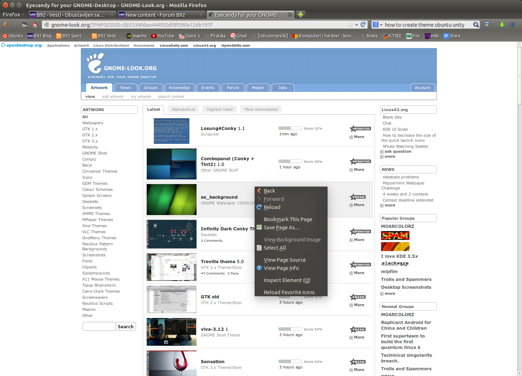Select Bookmark This Page menu entry
The image size is (522, 376).
click(x=291, y=219)
